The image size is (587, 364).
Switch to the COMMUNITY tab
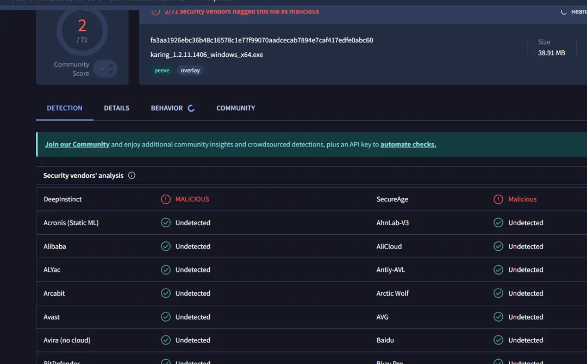(x=235, y=108)
